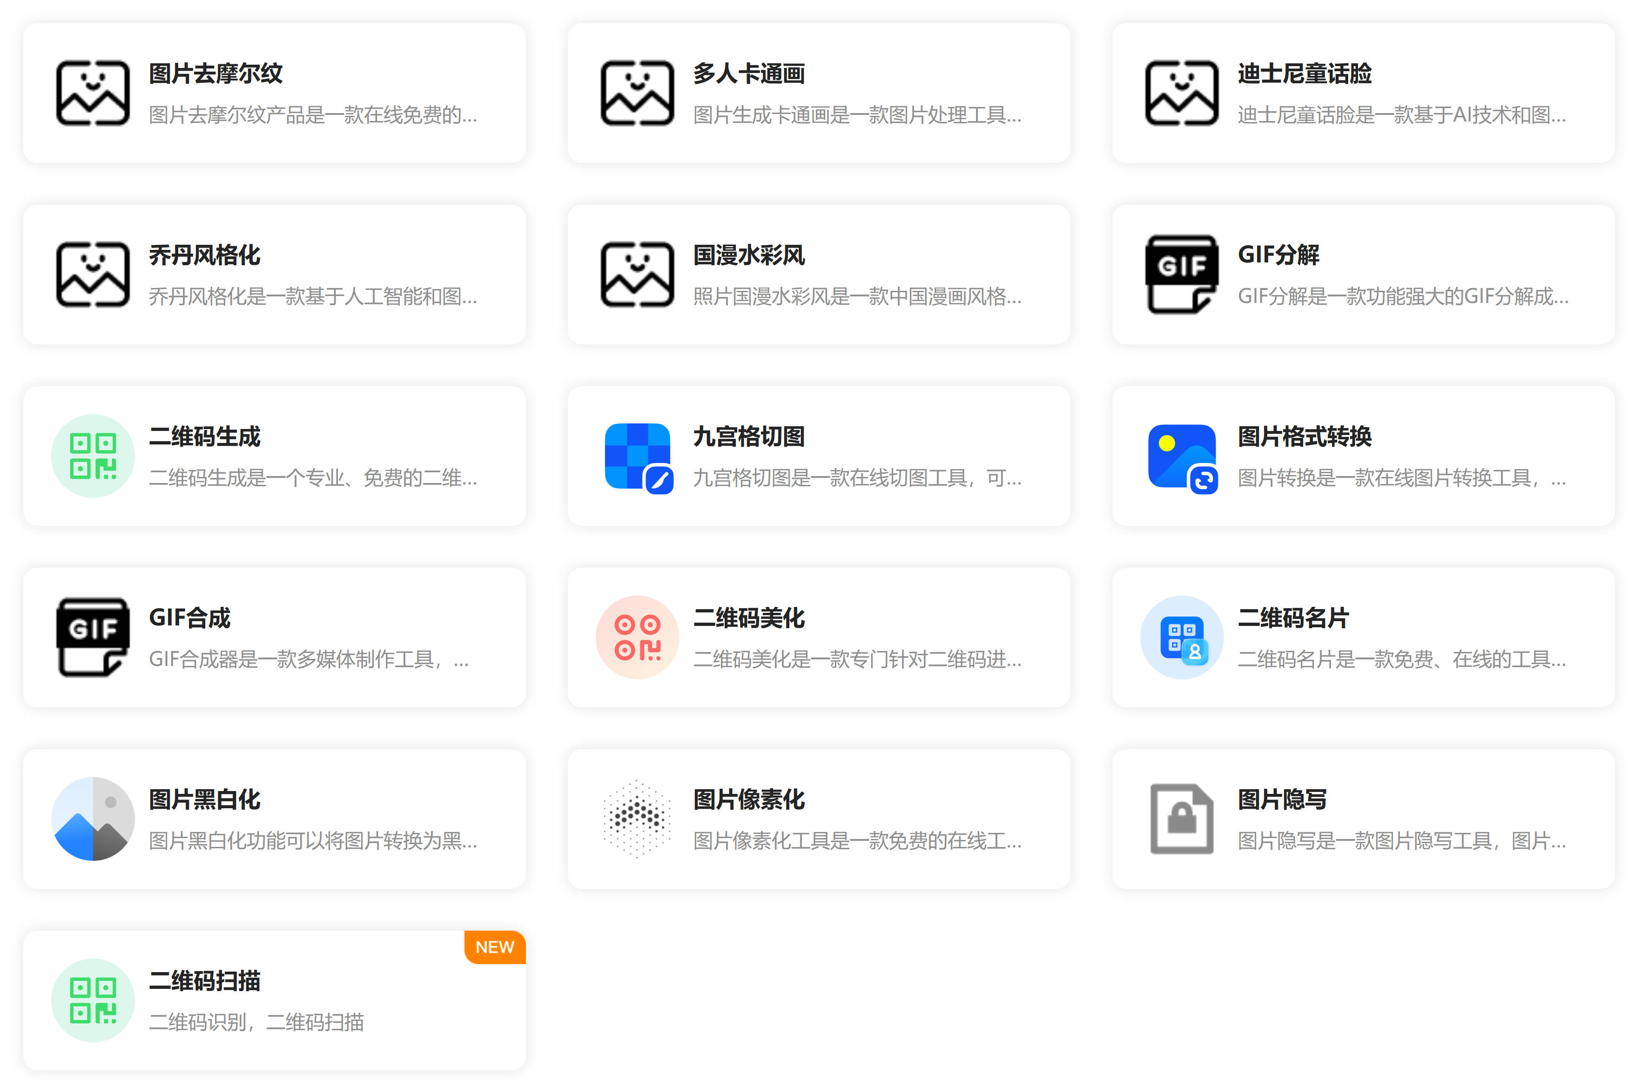The height and width of the screenshot is (1087, 1641).
Task: Click the 图片黑白化 half-gray mountain icon
Action: [93, 819]
